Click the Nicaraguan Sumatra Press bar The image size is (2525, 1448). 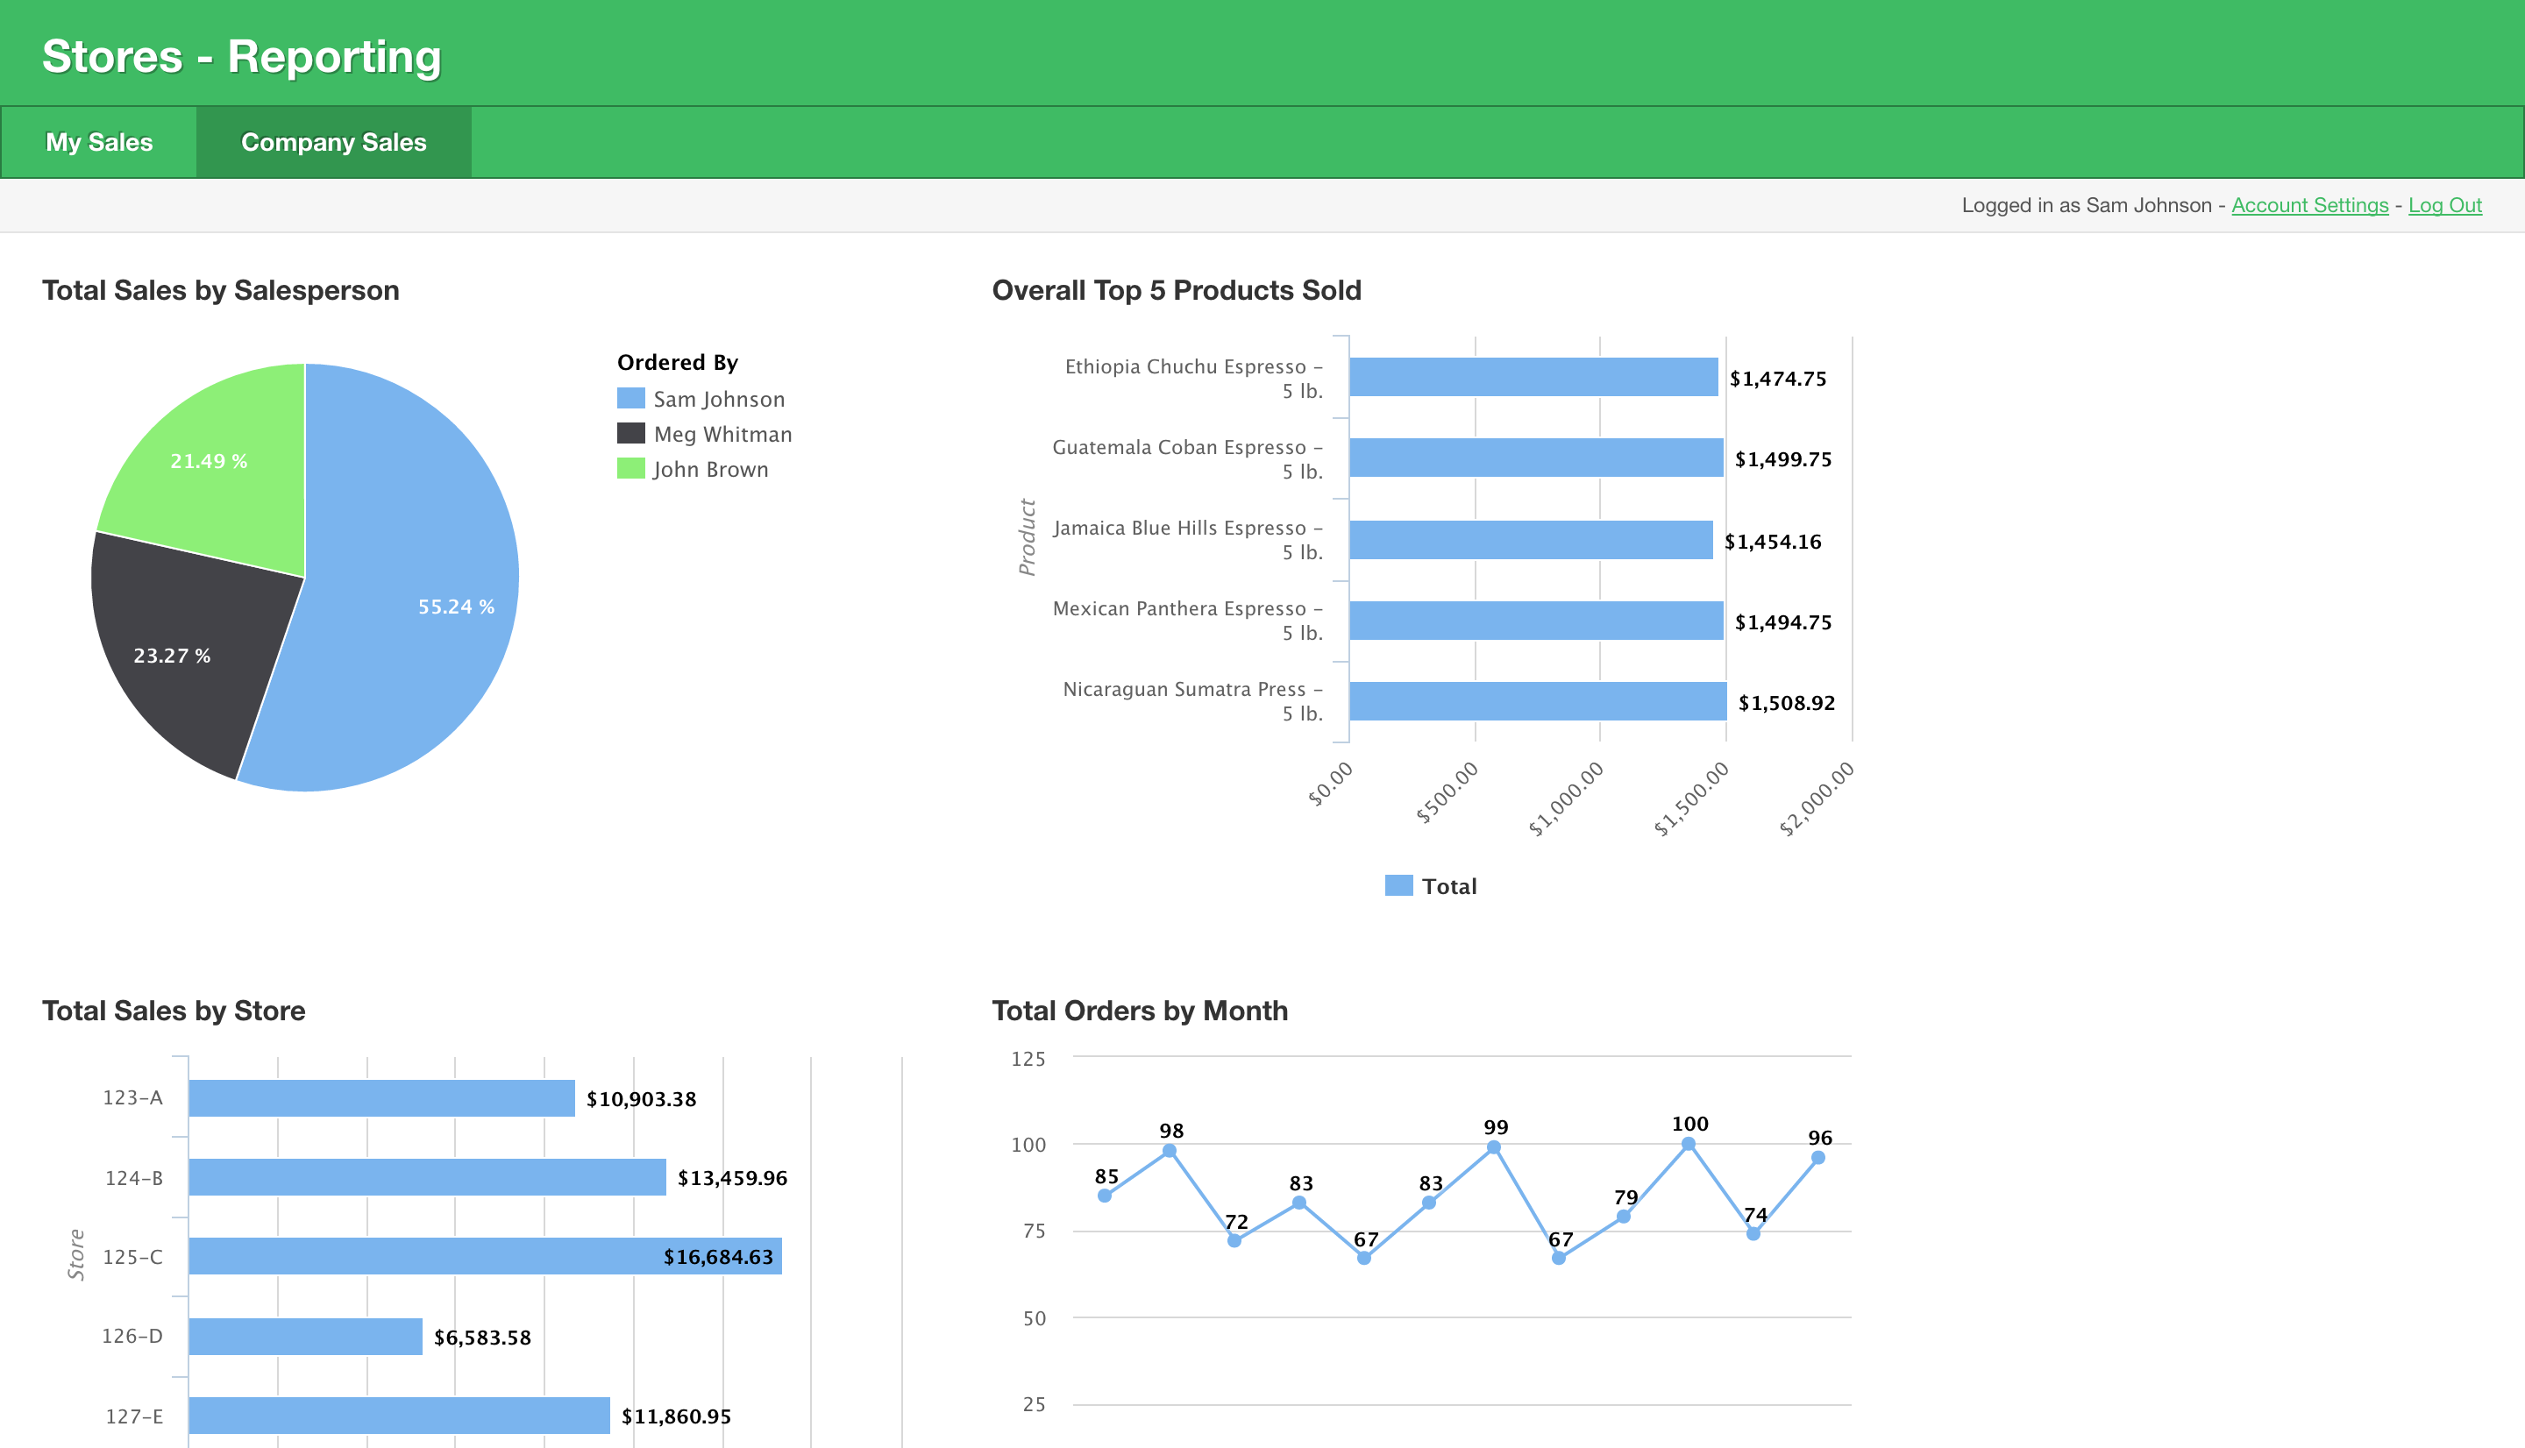(1537, 701)
